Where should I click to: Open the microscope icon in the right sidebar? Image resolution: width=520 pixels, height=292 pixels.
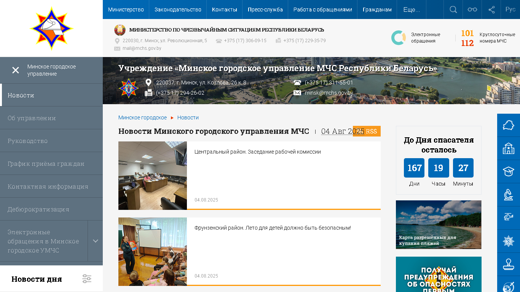(509, 195)
